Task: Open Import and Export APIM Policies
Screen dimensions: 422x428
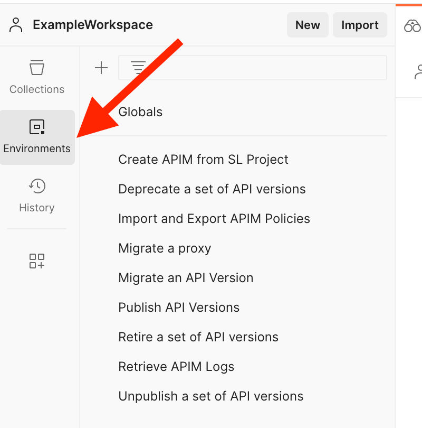Action: (214, 219)
